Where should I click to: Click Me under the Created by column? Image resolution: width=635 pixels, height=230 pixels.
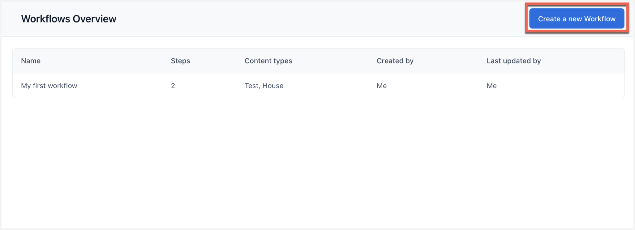382,86
